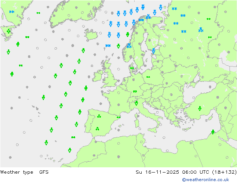Select gray dot over central Algeria

tap(118, 157)
